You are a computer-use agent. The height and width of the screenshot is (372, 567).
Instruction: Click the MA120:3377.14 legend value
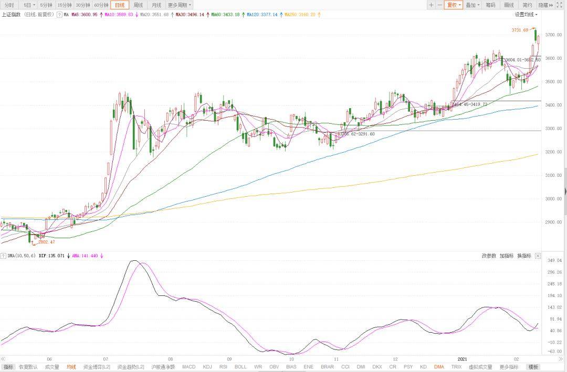click(262, 15)
